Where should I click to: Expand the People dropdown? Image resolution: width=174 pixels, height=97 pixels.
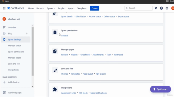[x=61, y=8]
